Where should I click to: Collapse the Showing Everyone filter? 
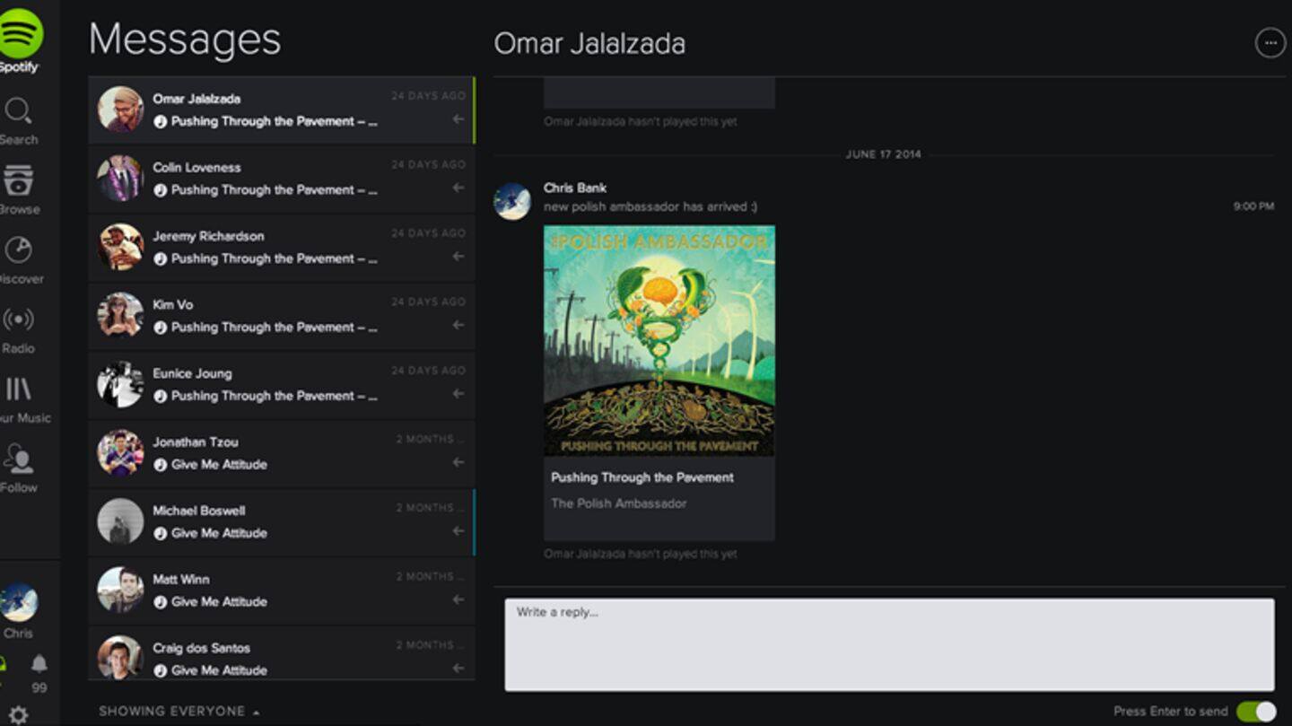pyautogui.click(x=172, y=710)
